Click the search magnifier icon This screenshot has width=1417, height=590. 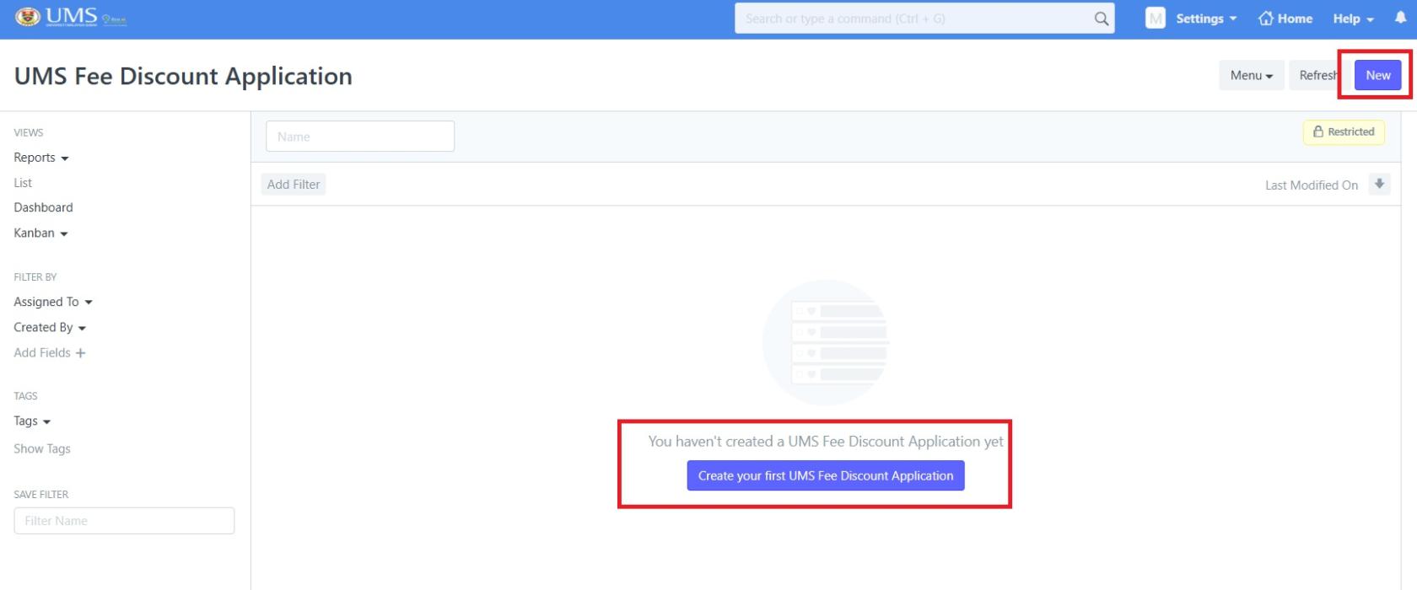point(1101,19)
